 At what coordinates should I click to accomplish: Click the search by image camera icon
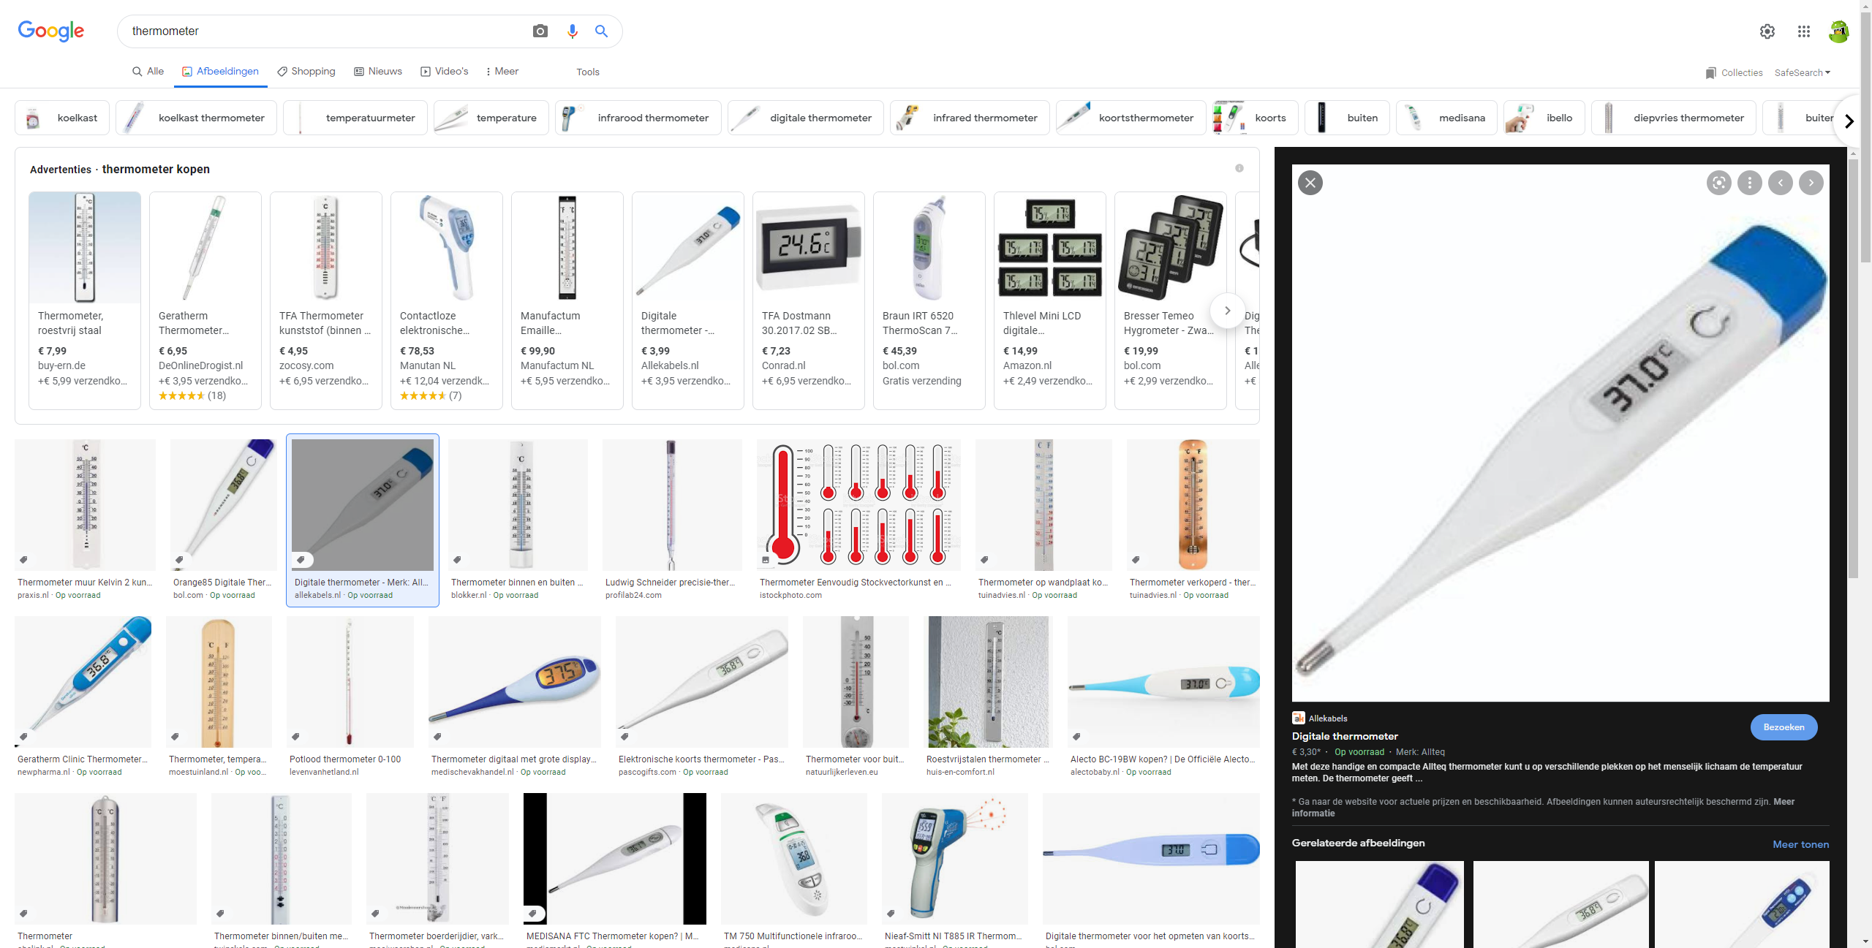[x=540, y=31]
